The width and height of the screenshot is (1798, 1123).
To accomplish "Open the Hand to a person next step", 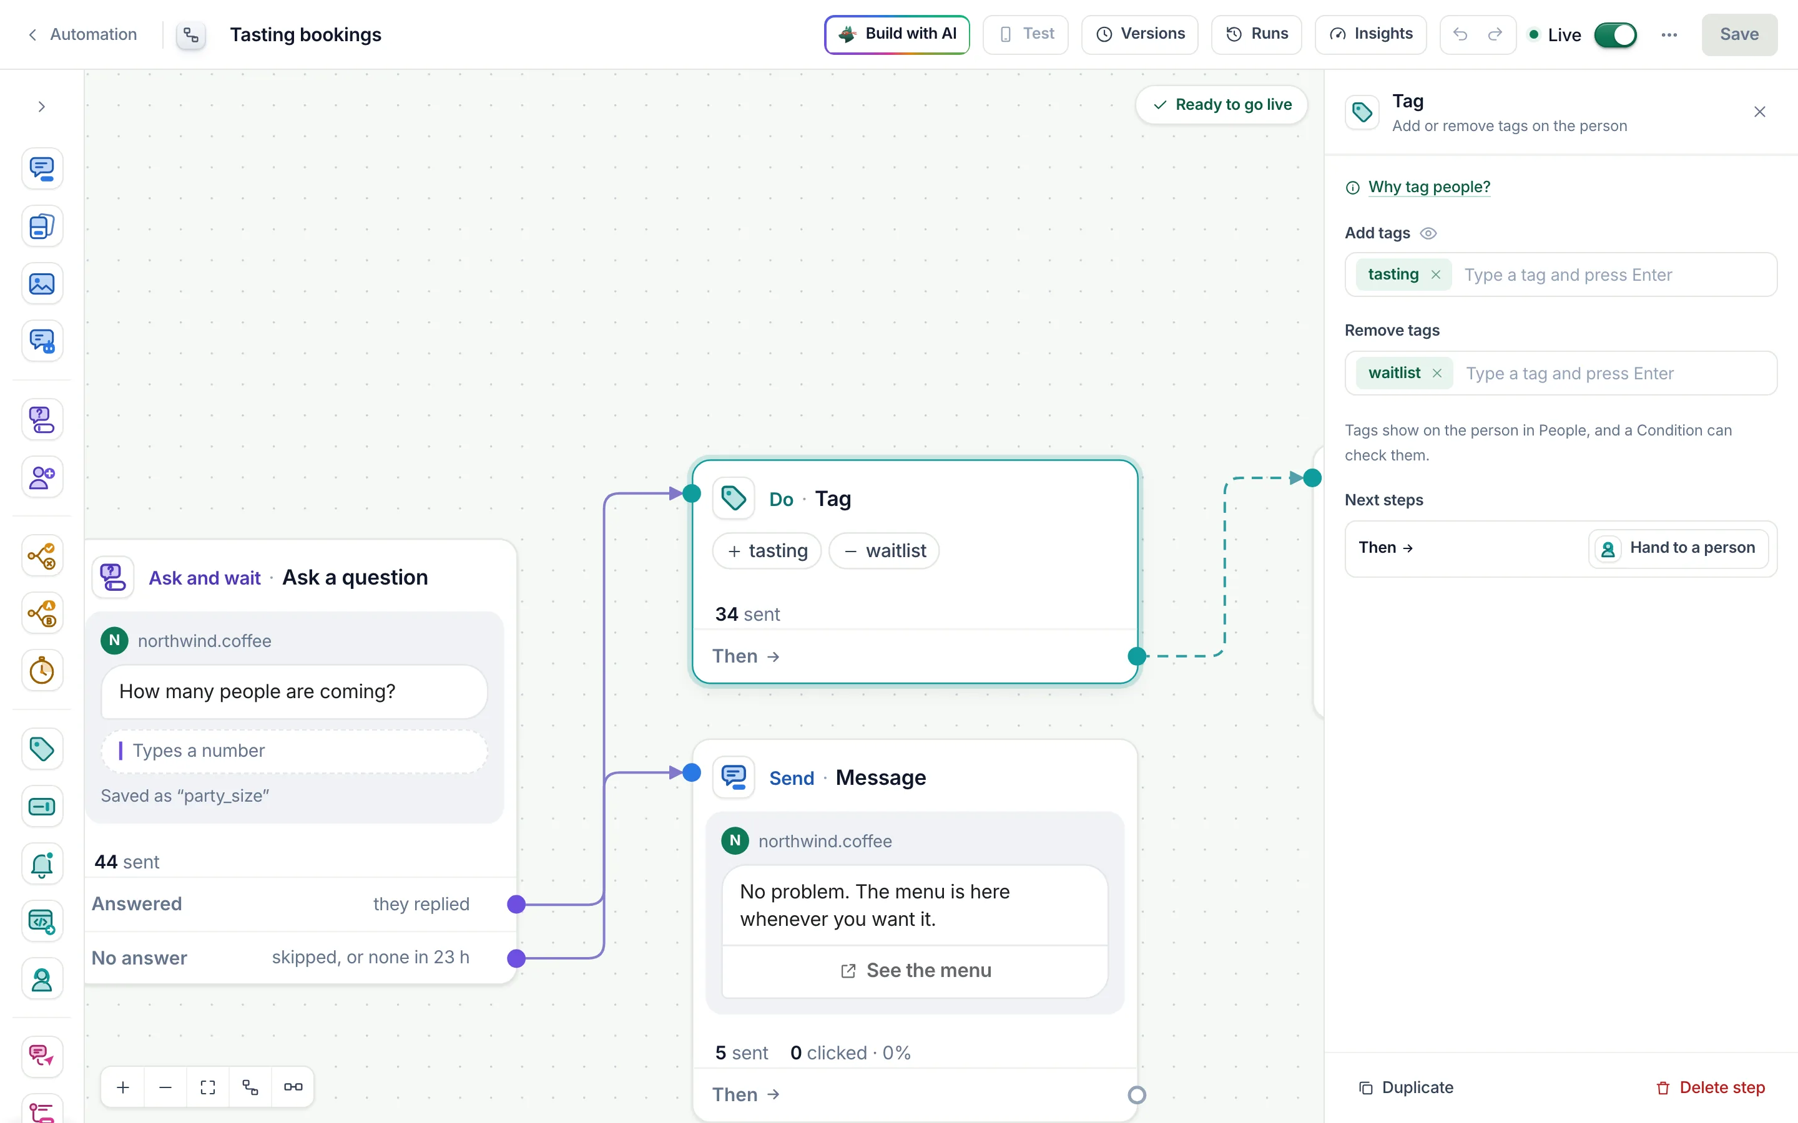I will pos(1678,548).
